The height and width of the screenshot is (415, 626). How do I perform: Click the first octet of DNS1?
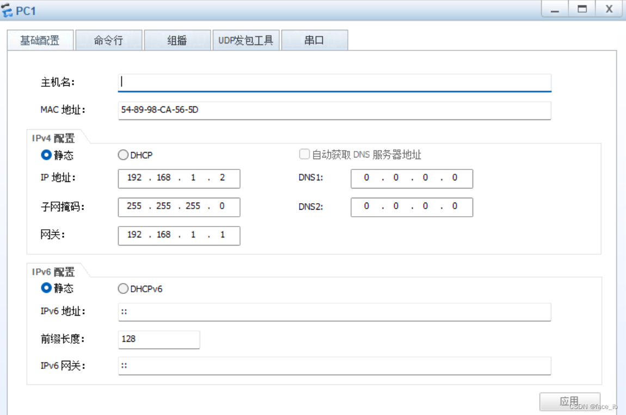(x=366, y=178)
